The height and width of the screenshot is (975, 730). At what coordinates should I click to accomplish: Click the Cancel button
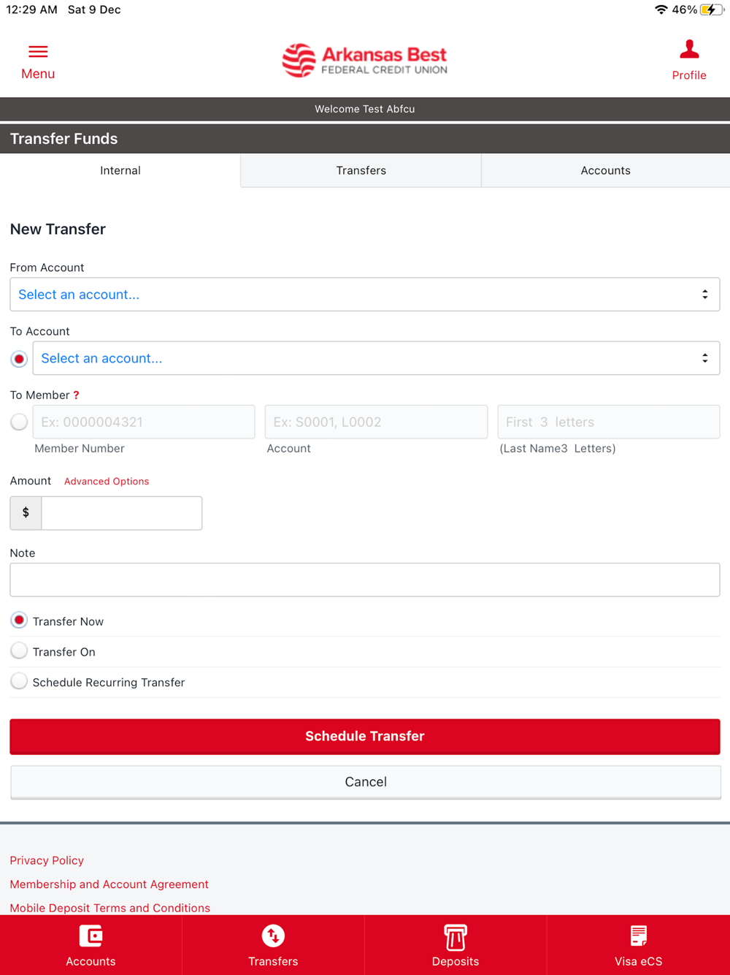(365, 782)
